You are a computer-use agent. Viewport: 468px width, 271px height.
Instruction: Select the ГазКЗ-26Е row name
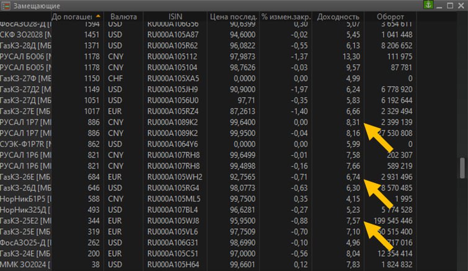pos(25,177)
